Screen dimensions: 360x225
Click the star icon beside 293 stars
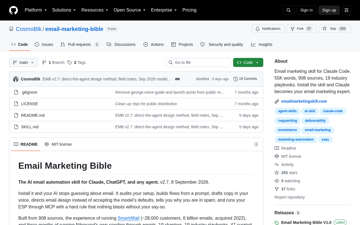point(277,173)
